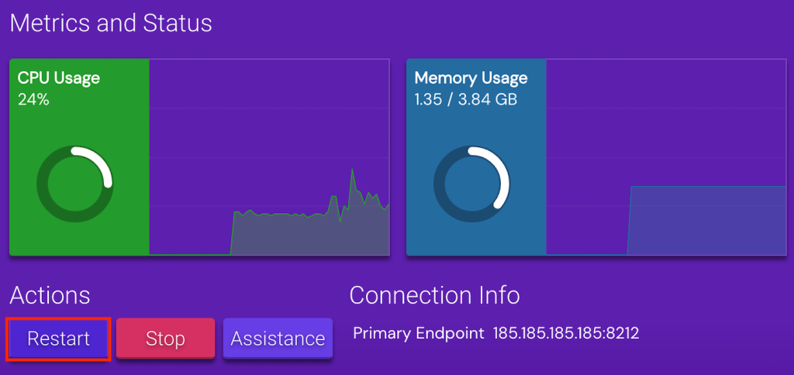Copy the 185.185.185.185:8212 endpoint address
Image resolution: width=794 pixels, height=375 pixels.
[566, 333]
